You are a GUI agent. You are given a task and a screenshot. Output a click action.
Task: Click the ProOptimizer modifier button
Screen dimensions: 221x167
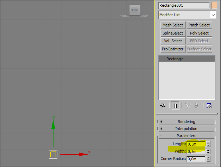(x=173, y=49)
